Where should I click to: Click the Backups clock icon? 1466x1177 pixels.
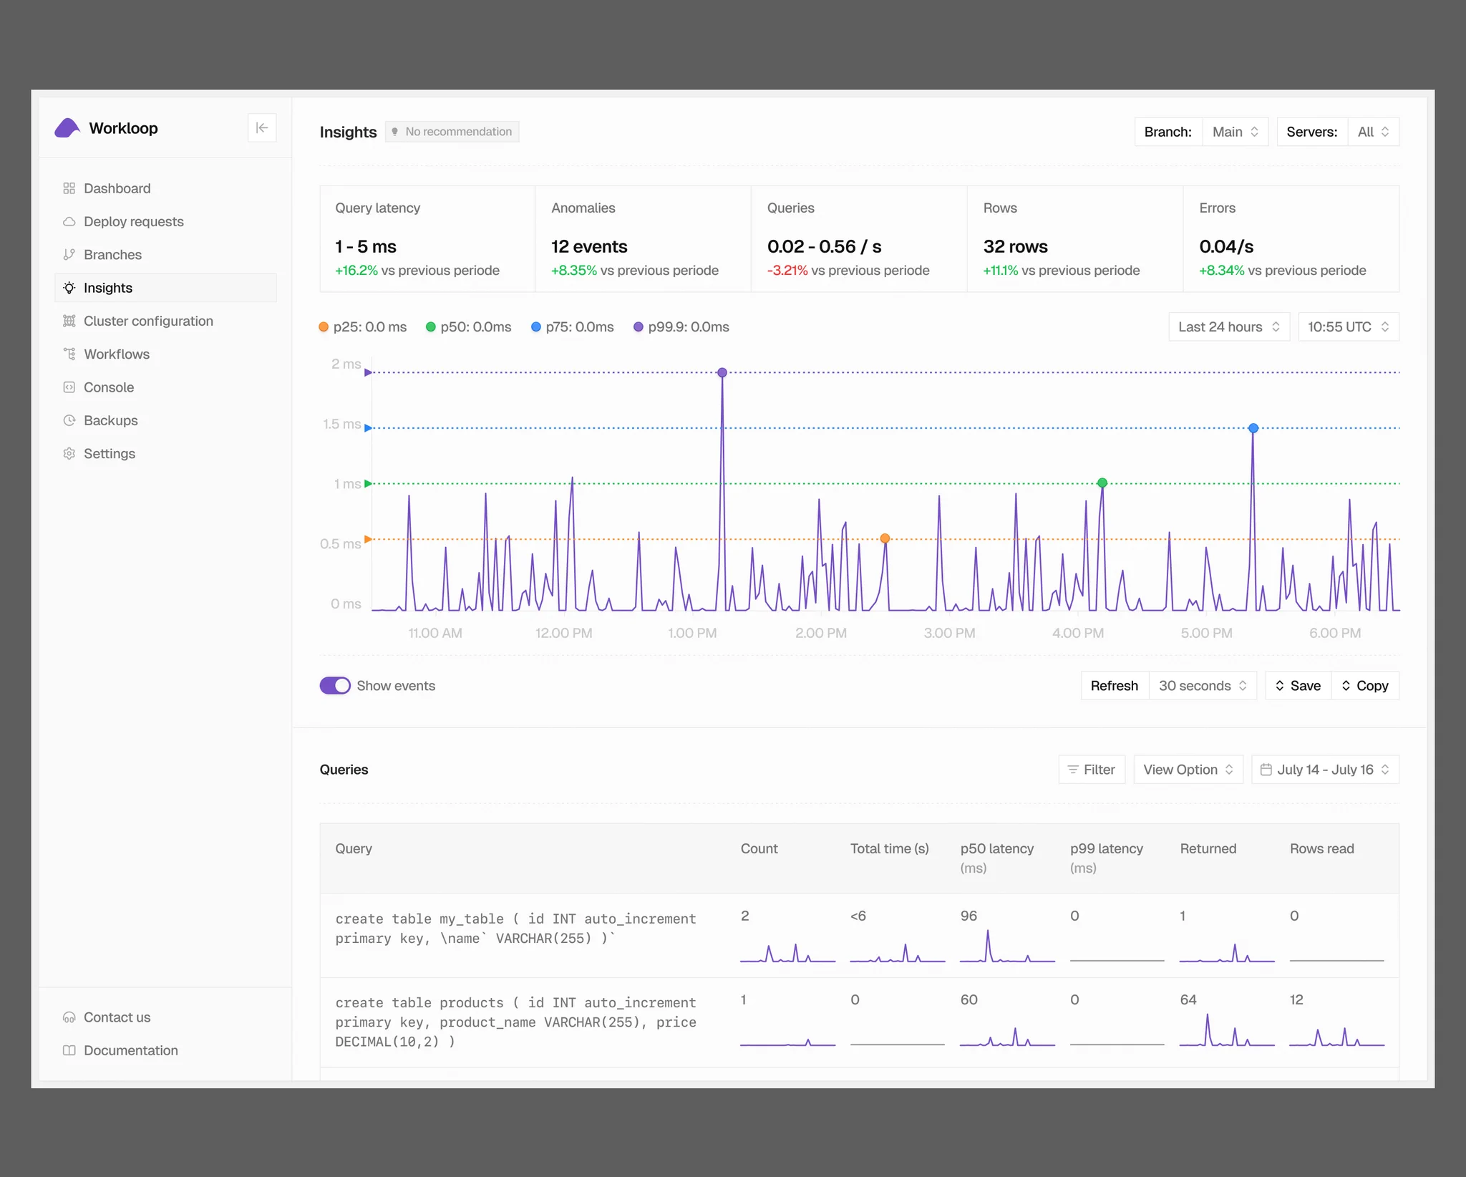69,420
